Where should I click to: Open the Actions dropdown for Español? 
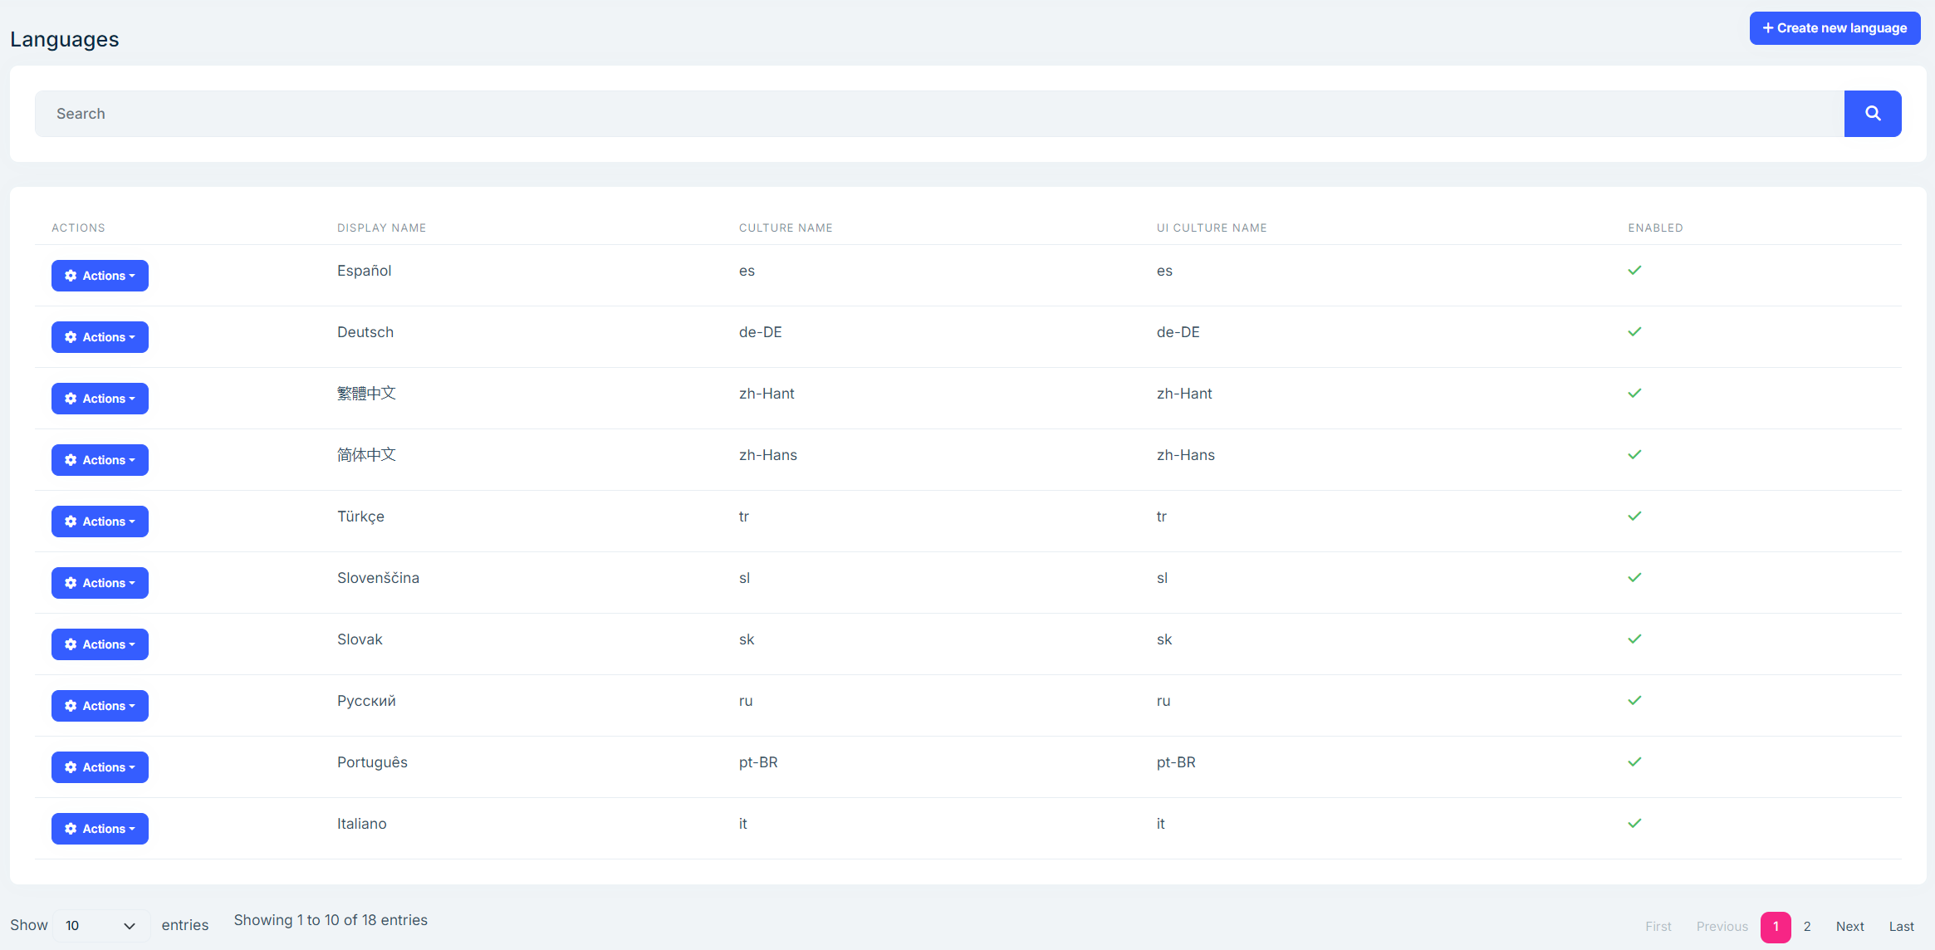pyautogui.click(x=100, y=276)
